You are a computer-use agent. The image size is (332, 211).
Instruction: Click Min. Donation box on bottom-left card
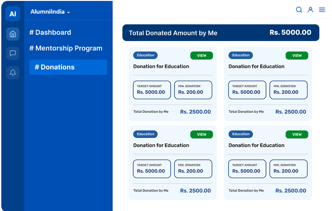point(193,169)
